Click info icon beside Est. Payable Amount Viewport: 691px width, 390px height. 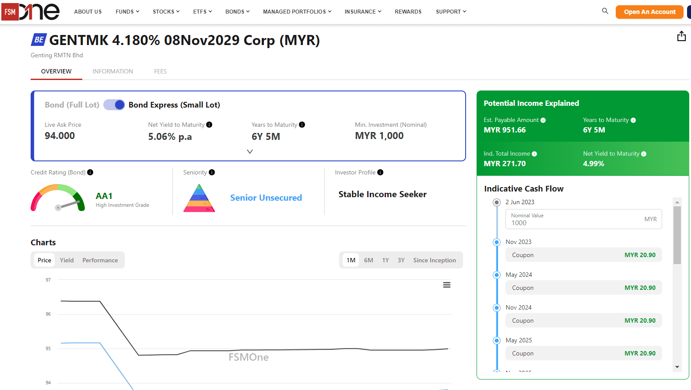pyautogui.click(x=543, y=120)
